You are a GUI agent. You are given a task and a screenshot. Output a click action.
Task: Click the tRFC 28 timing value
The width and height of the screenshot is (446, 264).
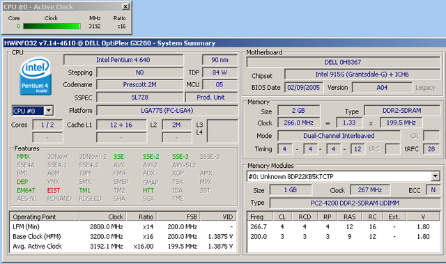pyautogui.click(x=431, y=149)
